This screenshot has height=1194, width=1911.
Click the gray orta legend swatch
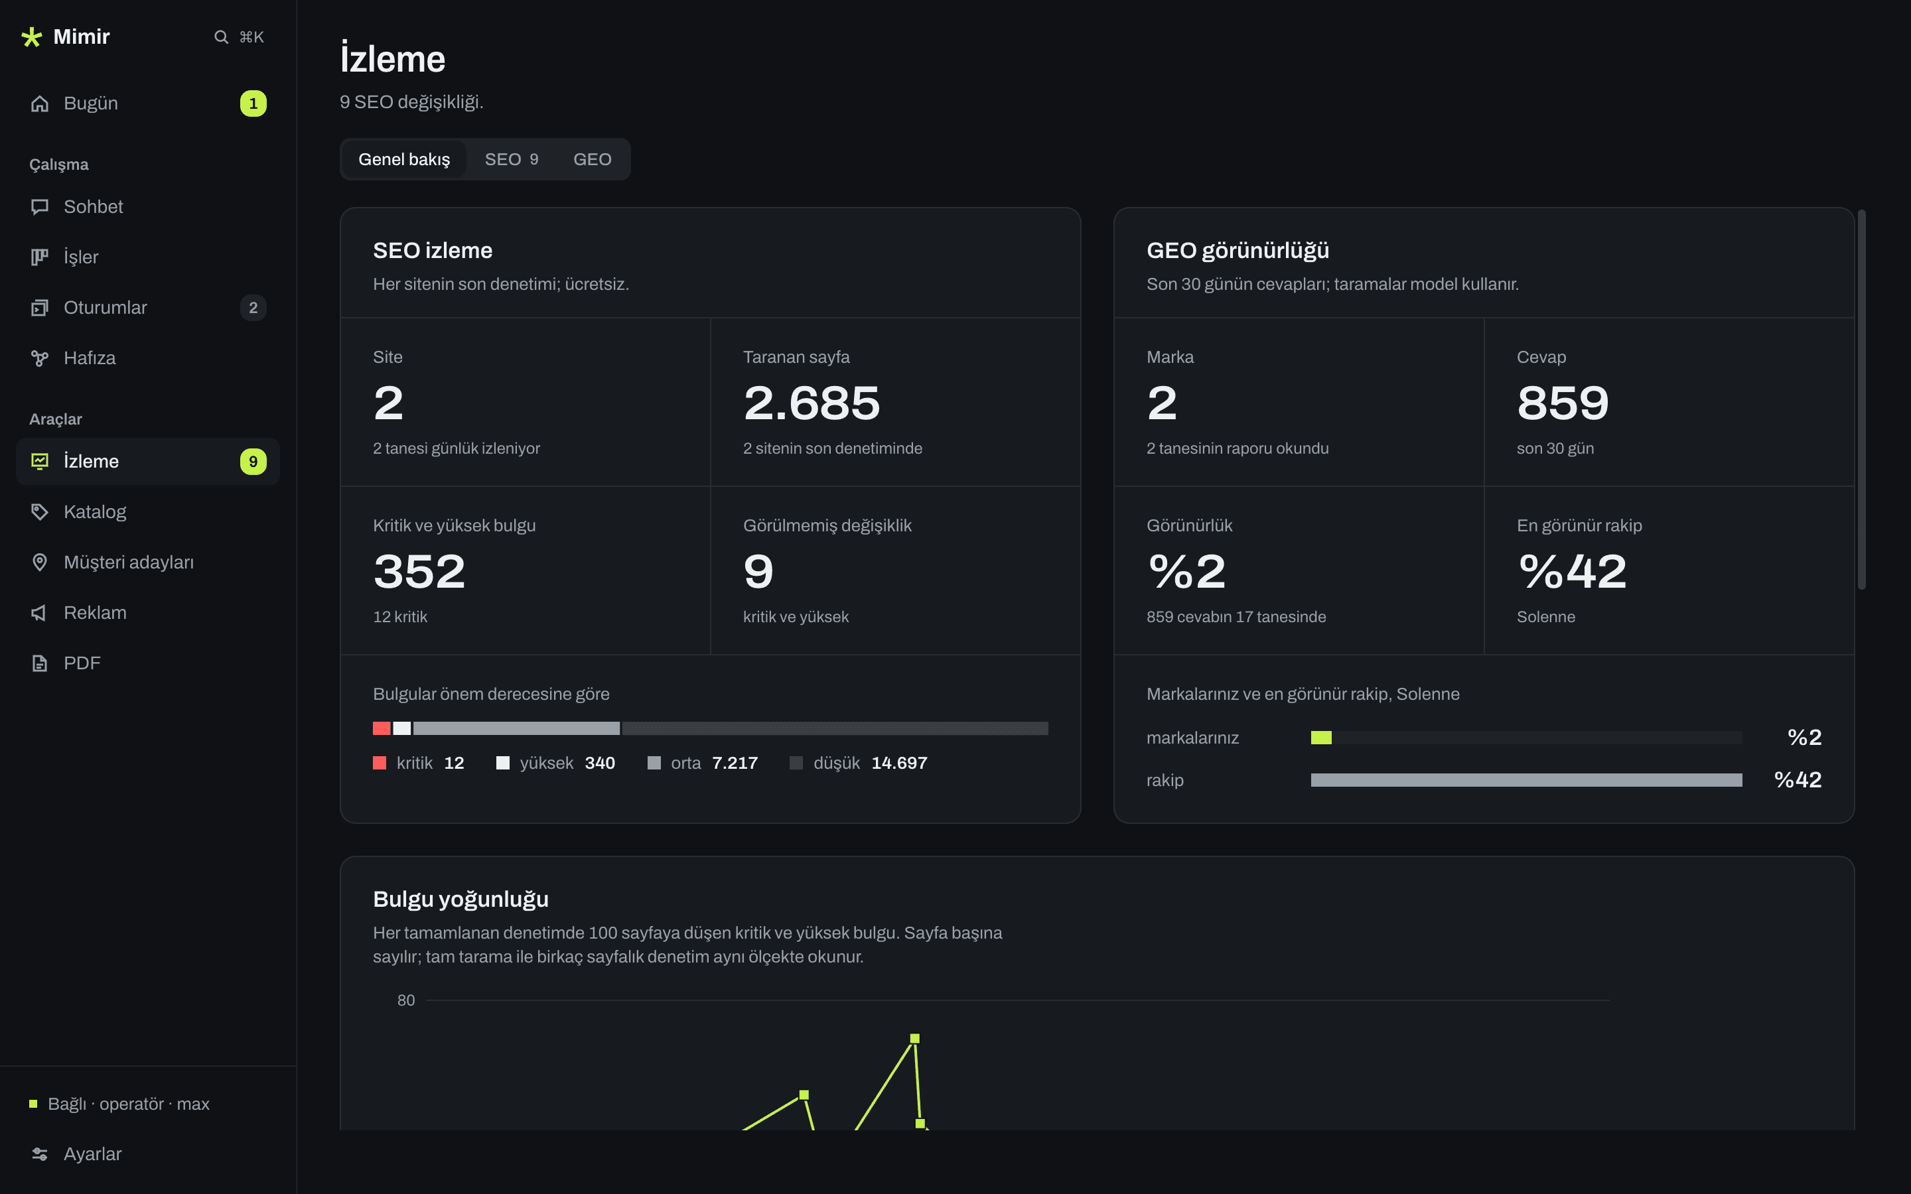click(654, 763)
